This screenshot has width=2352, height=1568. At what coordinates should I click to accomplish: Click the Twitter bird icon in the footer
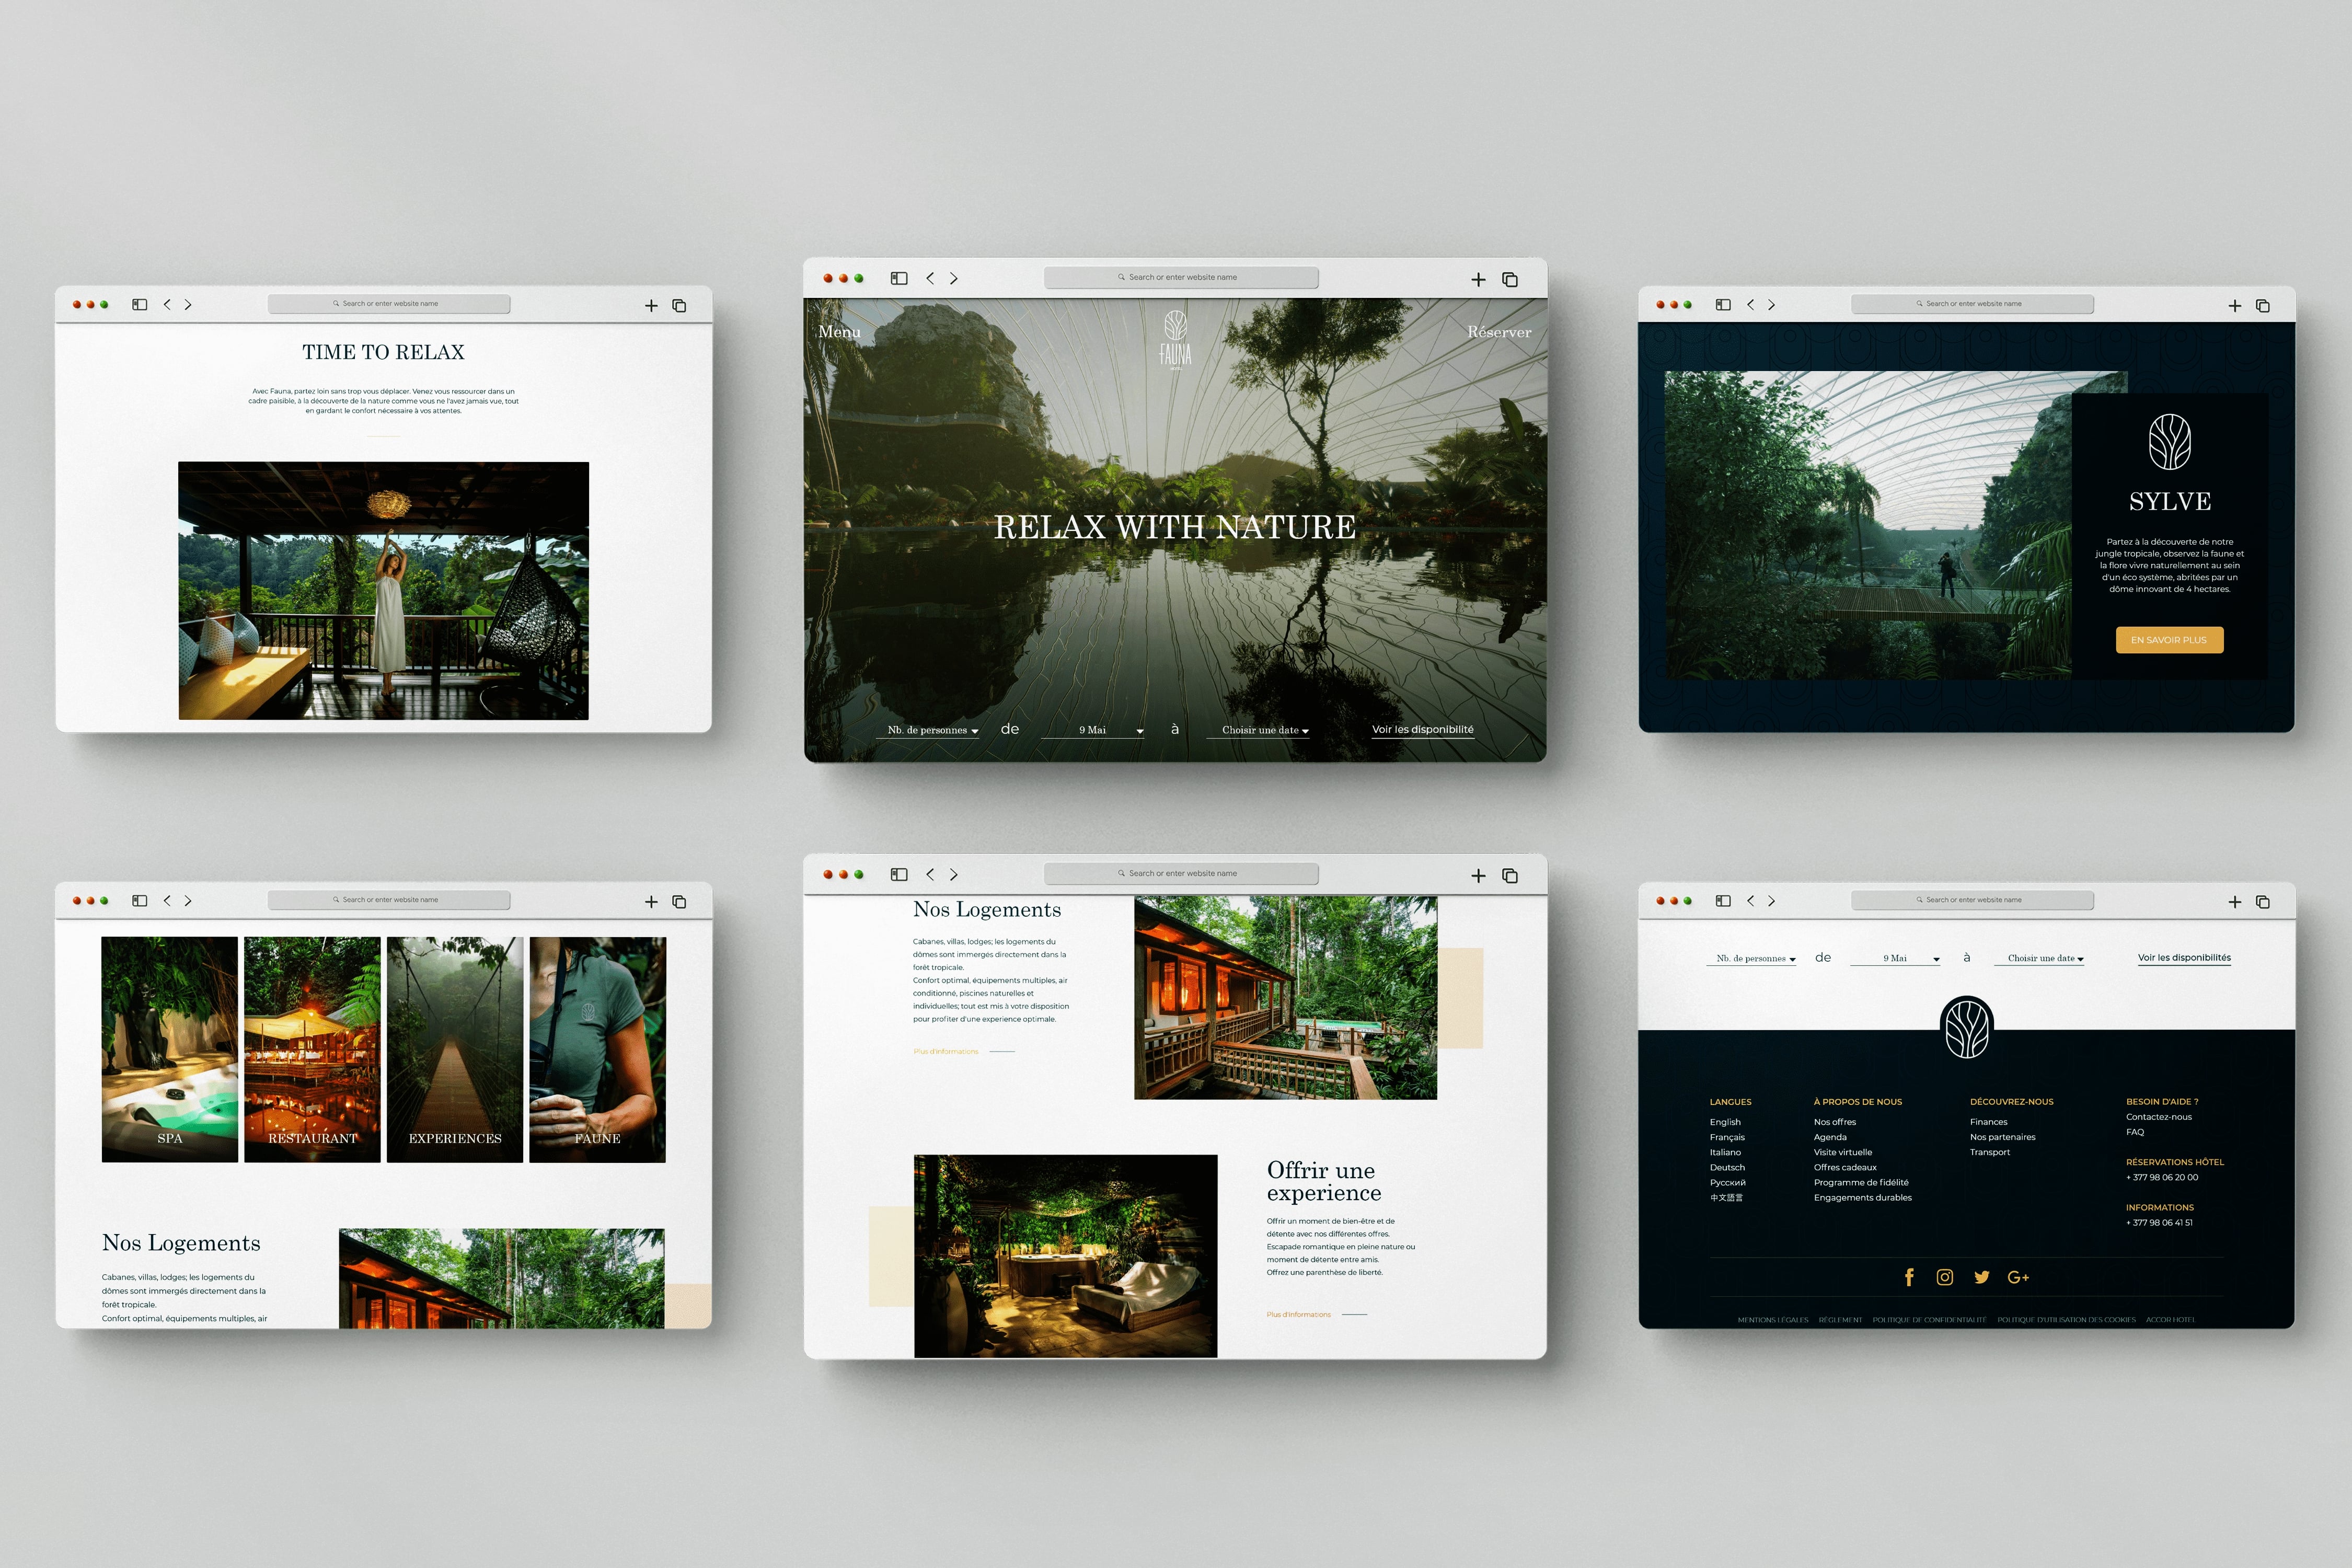(1981, 1277)
